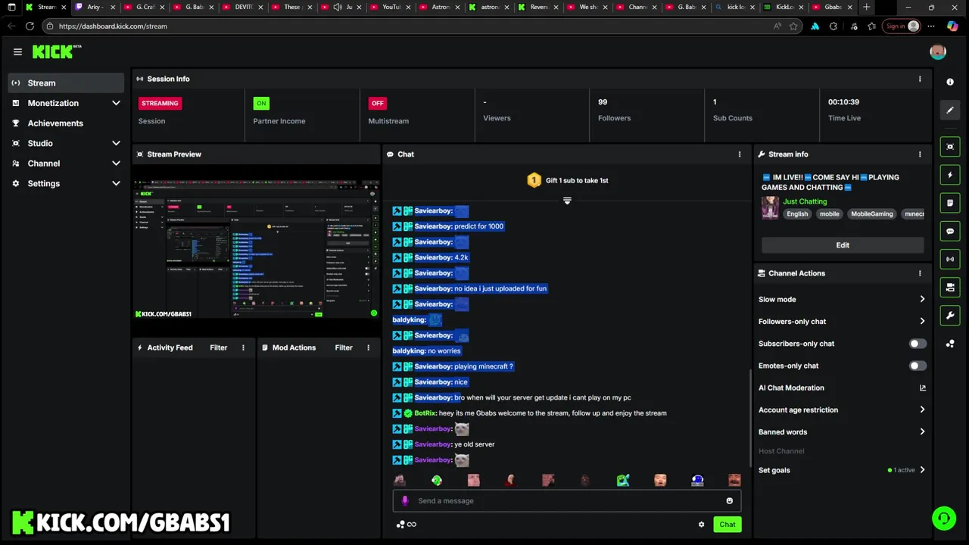Toggle the document mod actions widget icon

950,203
